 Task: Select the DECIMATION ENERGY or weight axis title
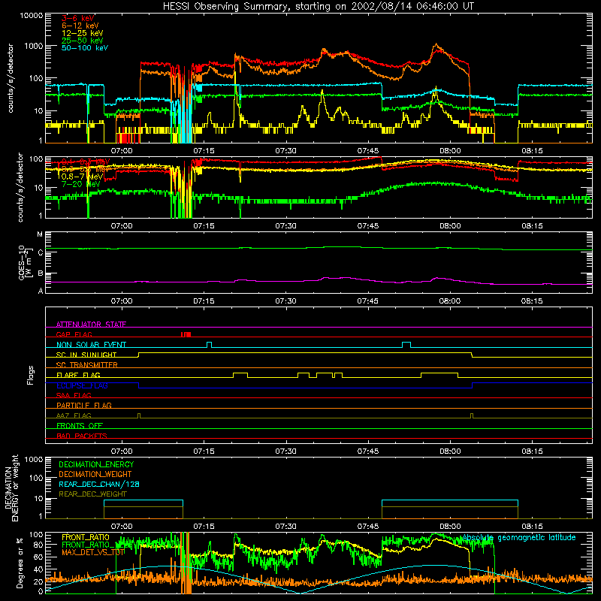[12, 488]
